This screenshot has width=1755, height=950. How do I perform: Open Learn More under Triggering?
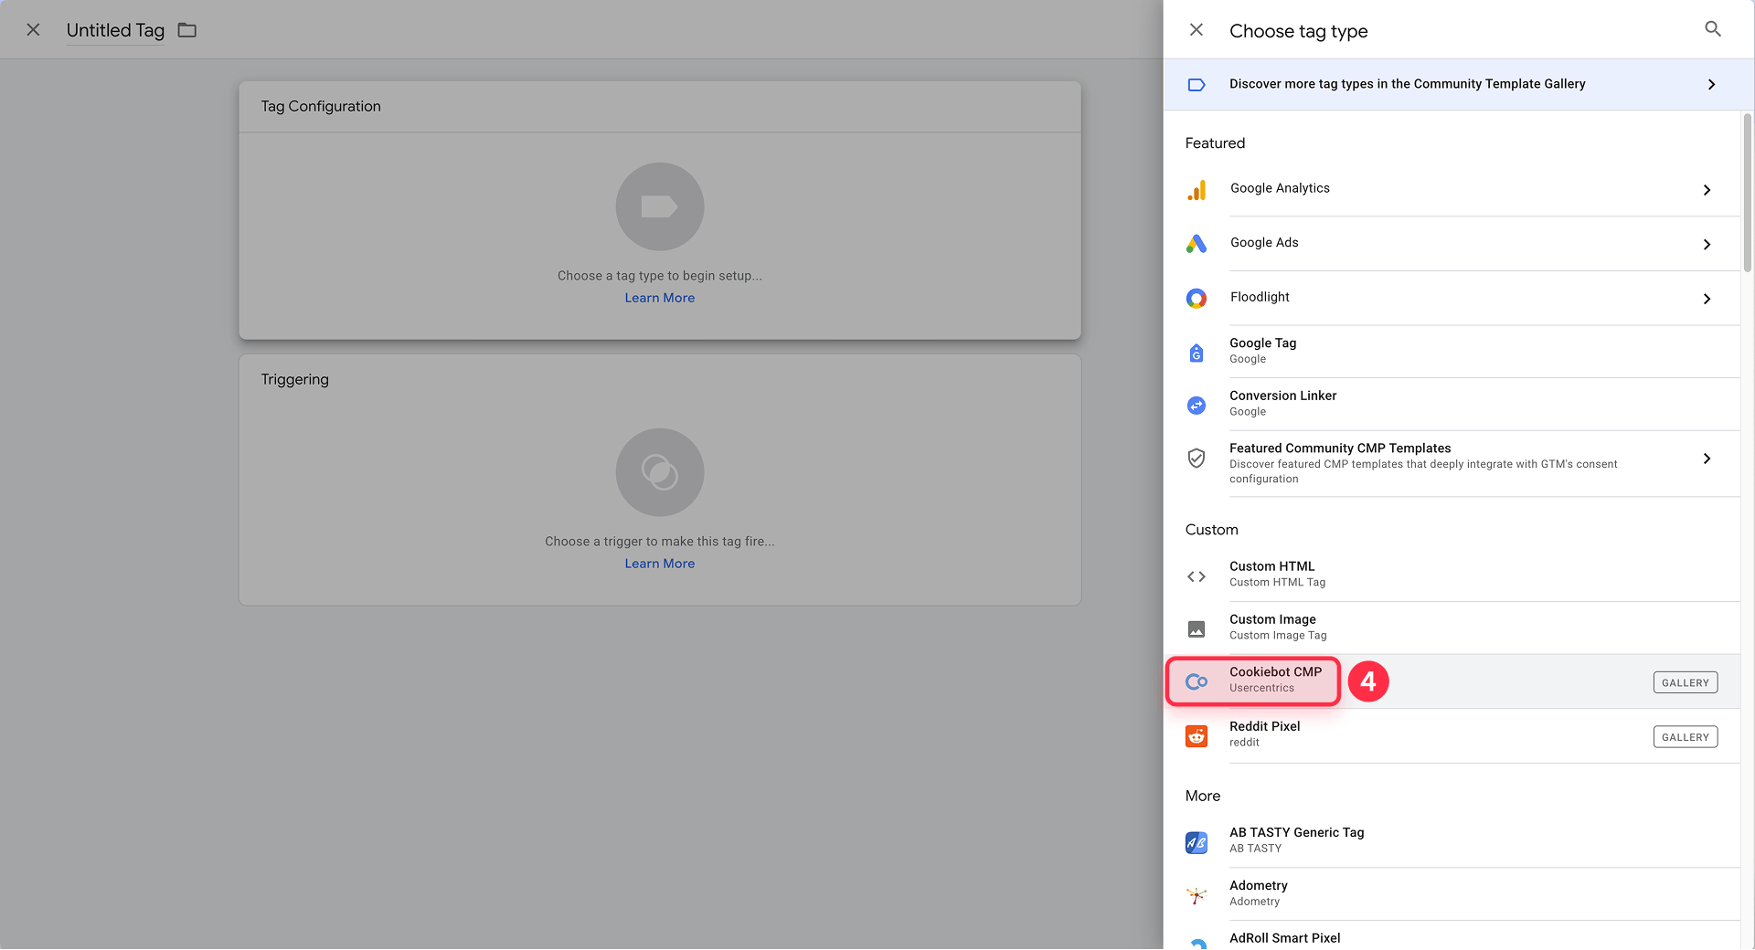tap(660, 564)
